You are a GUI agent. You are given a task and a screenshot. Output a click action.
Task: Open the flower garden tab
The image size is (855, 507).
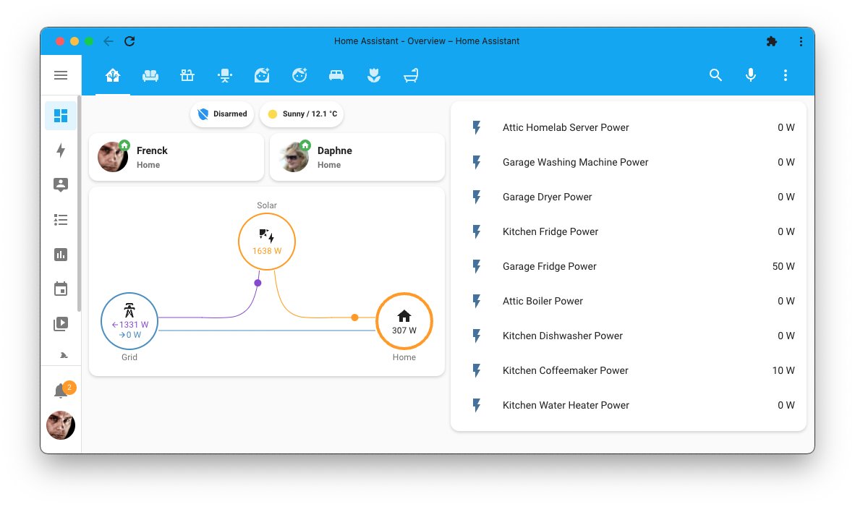pos(373,75)
